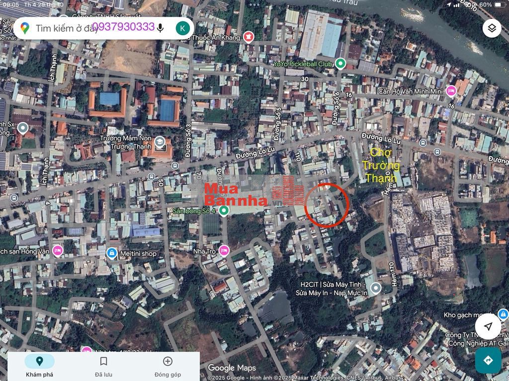Tap the microphone voice search icon

pyautogui.click(x=161, y=28)
